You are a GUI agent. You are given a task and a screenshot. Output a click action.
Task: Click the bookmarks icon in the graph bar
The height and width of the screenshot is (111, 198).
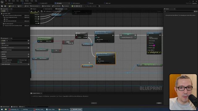click(32, 11)
